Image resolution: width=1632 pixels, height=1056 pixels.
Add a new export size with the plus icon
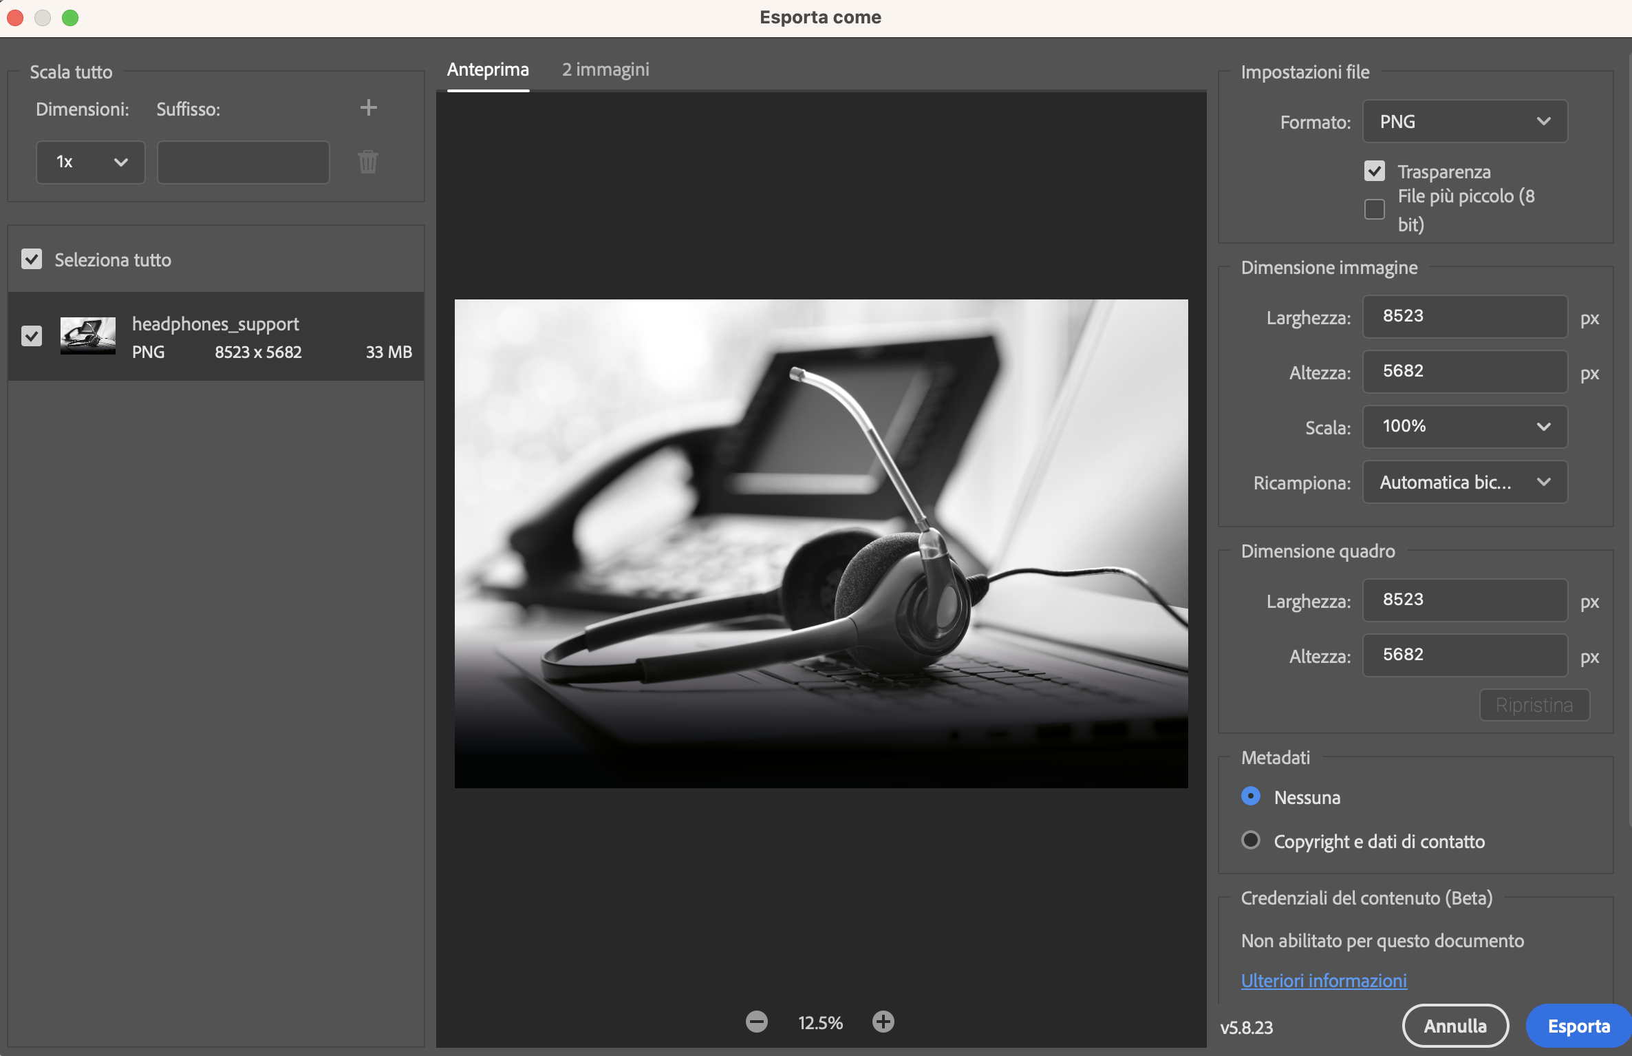pos(369,107)
